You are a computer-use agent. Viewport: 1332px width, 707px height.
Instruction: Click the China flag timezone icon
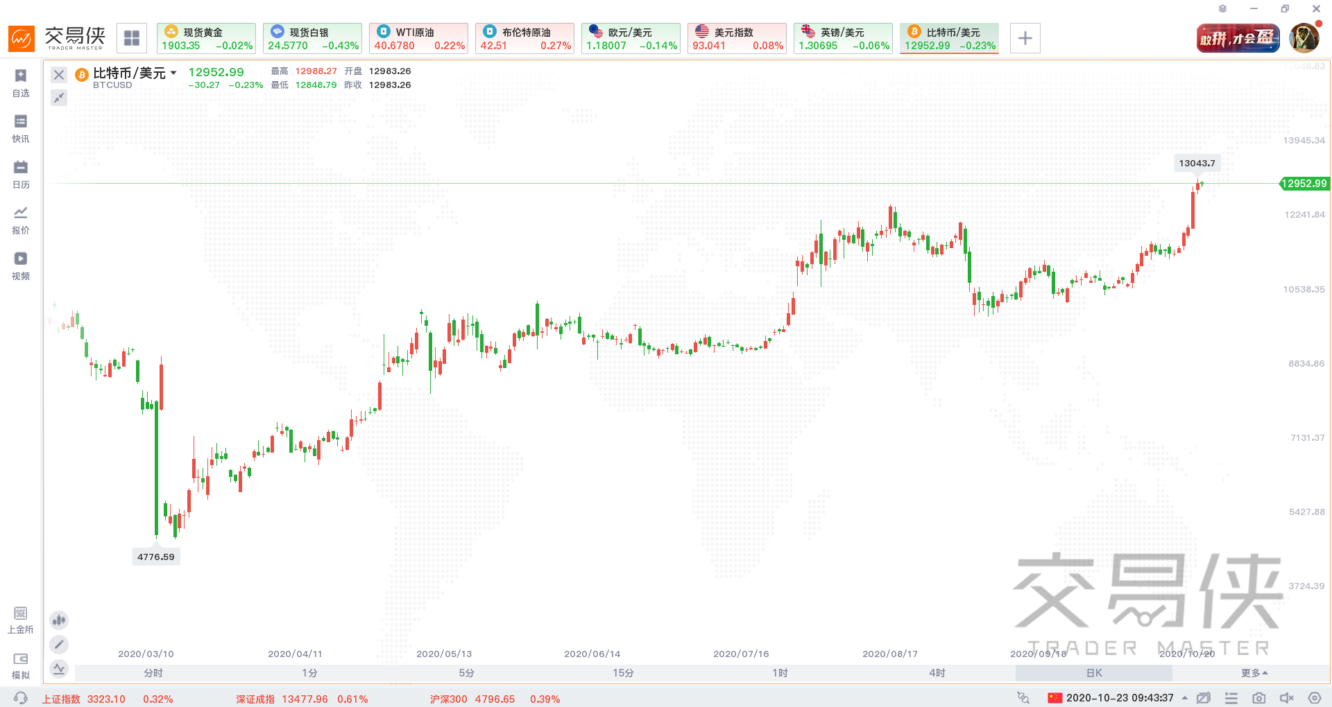click(x=1055, y=698)
